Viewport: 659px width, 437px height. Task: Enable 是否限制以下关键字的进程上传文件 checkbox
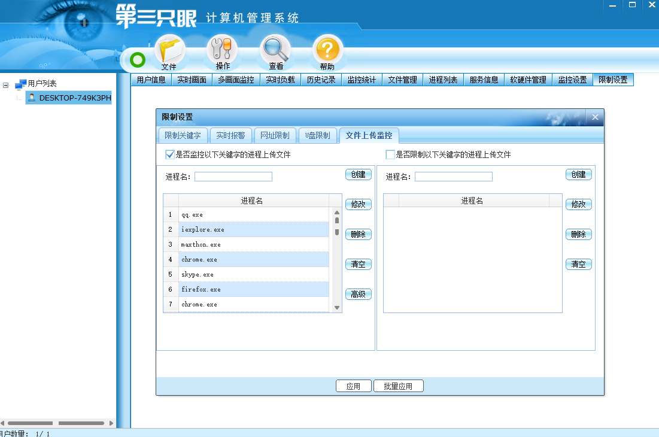point(390,154)
